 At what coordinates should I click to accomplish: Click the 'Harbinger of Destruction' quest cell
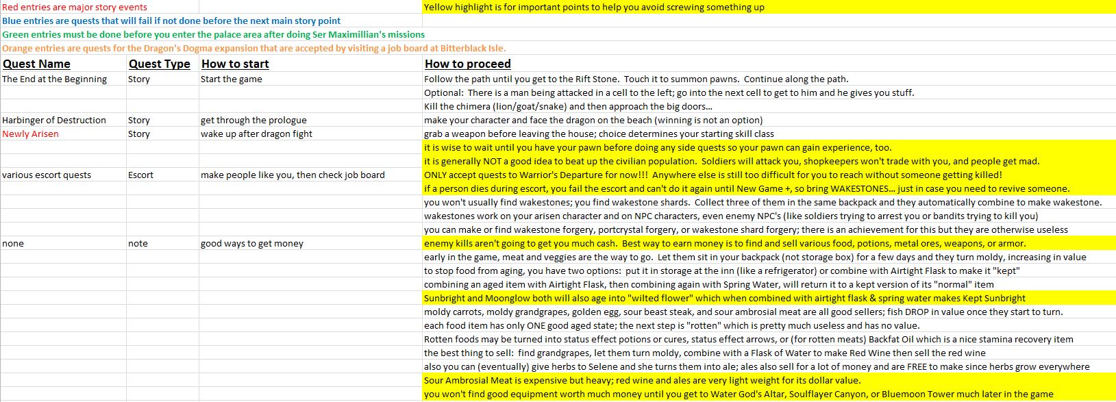[x=64, y=120]
